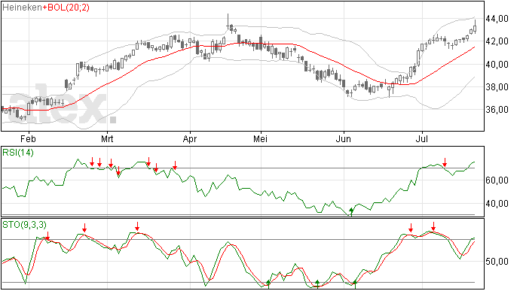
Task: Click the tallest candlestick wick mid-April
Action: [x=228, y=22]
